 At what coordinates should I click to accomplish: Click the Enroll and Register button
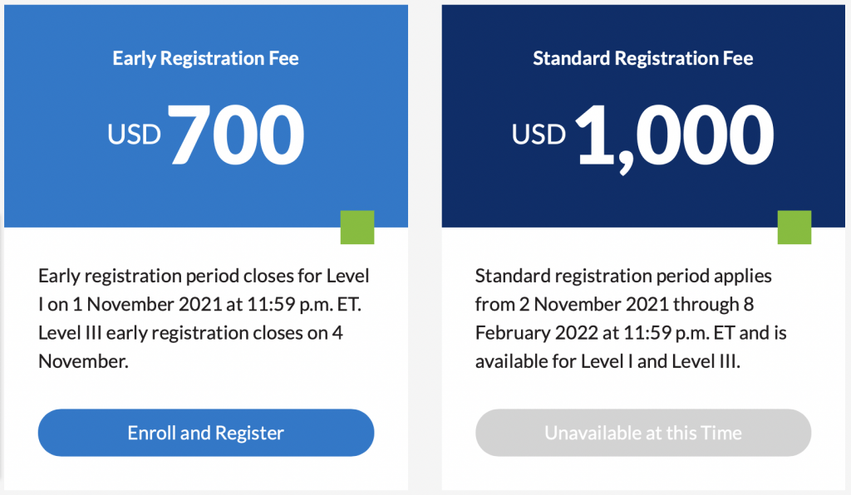[x=205, y=433]
